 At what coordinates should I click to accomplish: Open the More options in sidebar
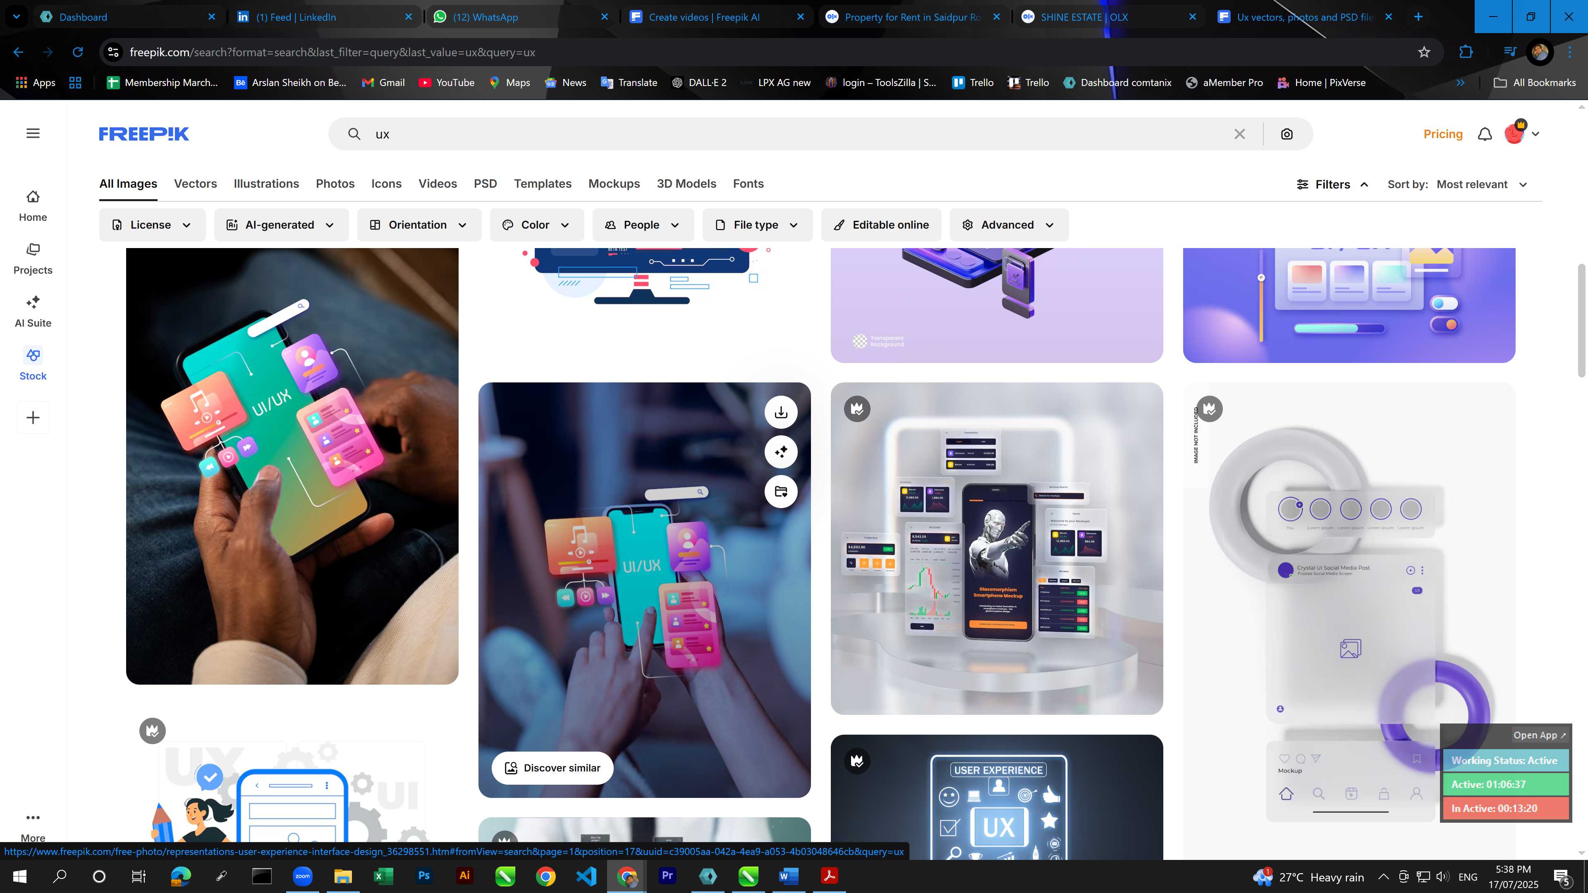(33, 826)
